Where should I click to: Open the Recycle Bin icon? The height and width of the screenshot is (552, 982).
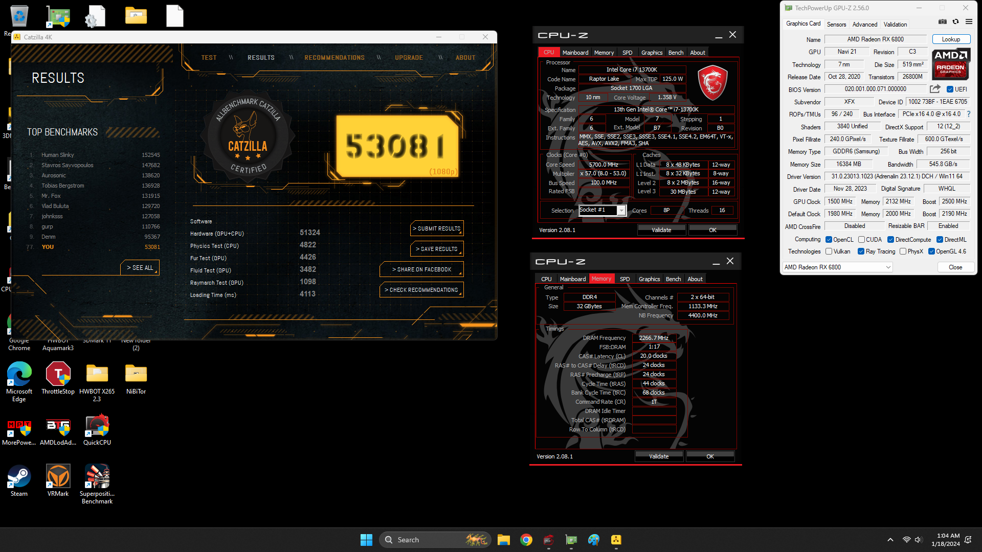[19, 16]
